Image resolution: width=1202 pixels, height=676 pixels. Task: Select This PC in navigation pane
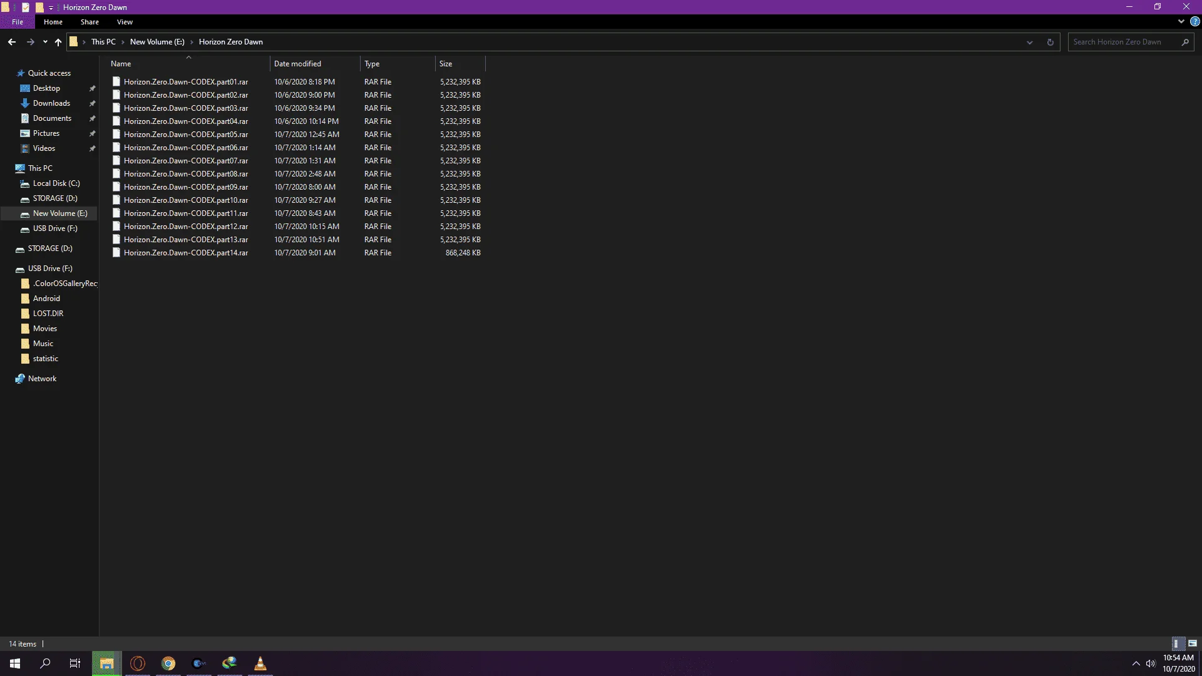(40, 168)
